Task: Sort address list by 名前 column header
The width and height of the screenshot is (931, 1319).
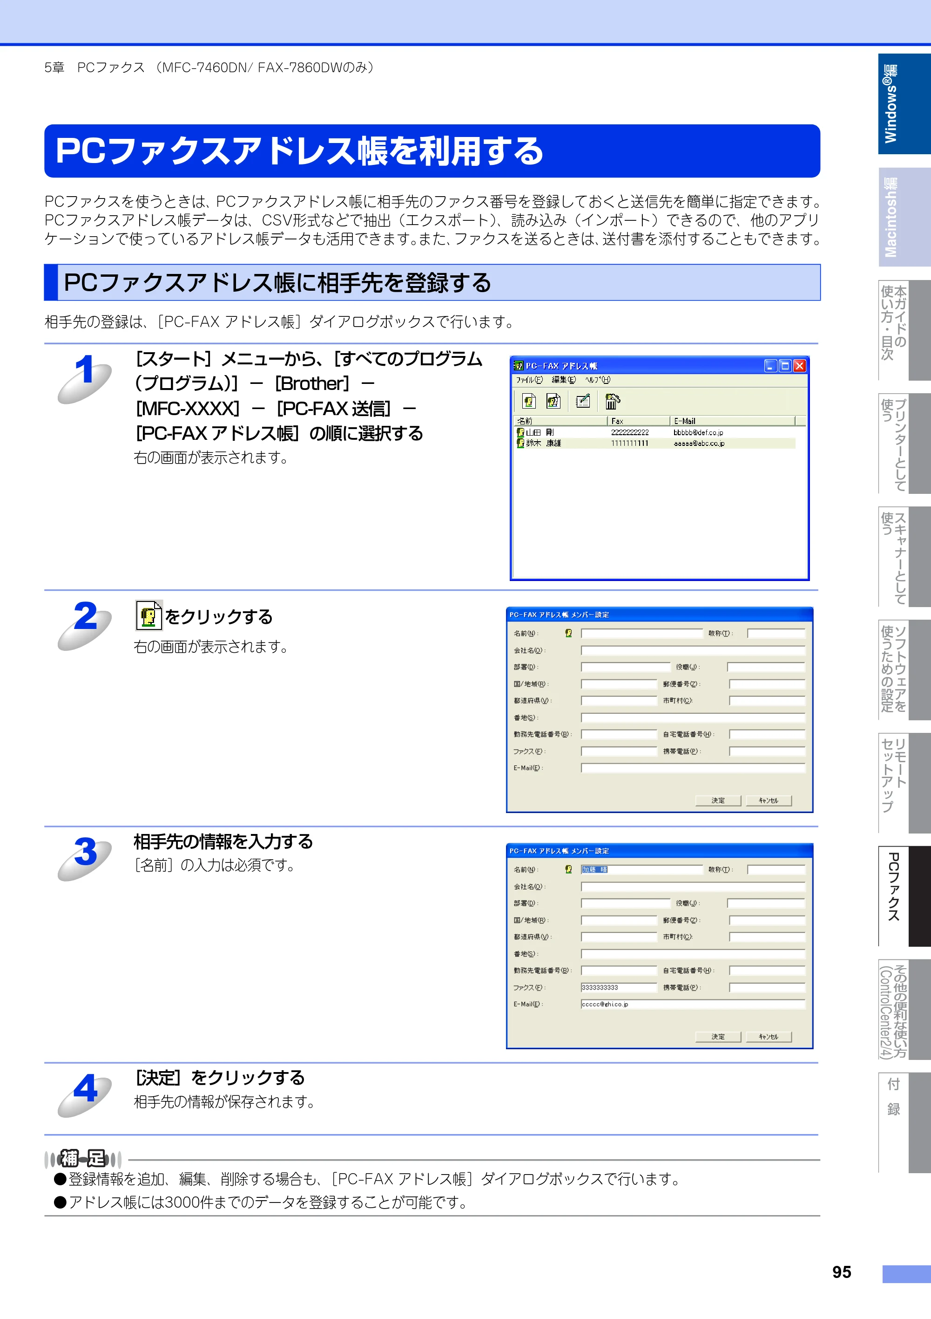Action: point(560,421)
